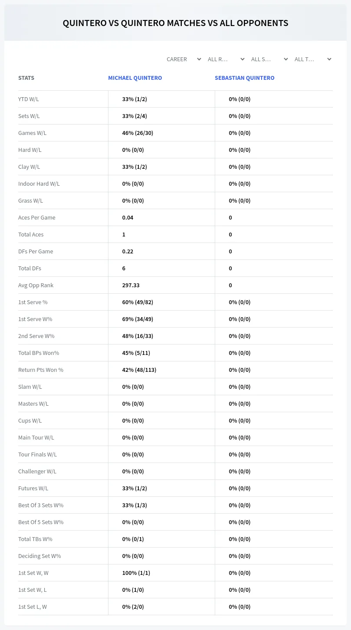Click the chevron arrow beside ALL S…
This screenshot has height=630, width=351.
286,59
